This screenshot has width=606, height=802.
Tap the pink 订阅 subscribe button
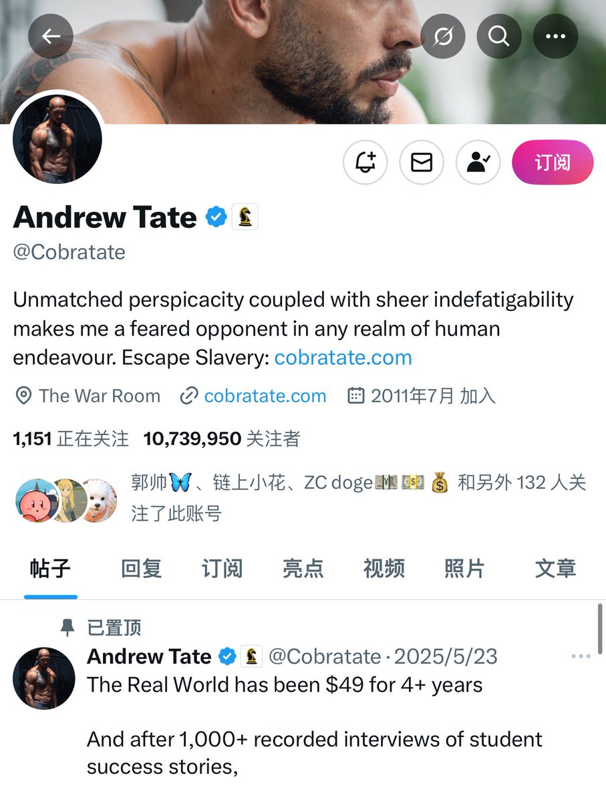(553, 162)
